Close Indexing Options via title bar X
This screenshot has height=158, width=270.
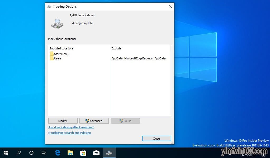tap(170, 6)
